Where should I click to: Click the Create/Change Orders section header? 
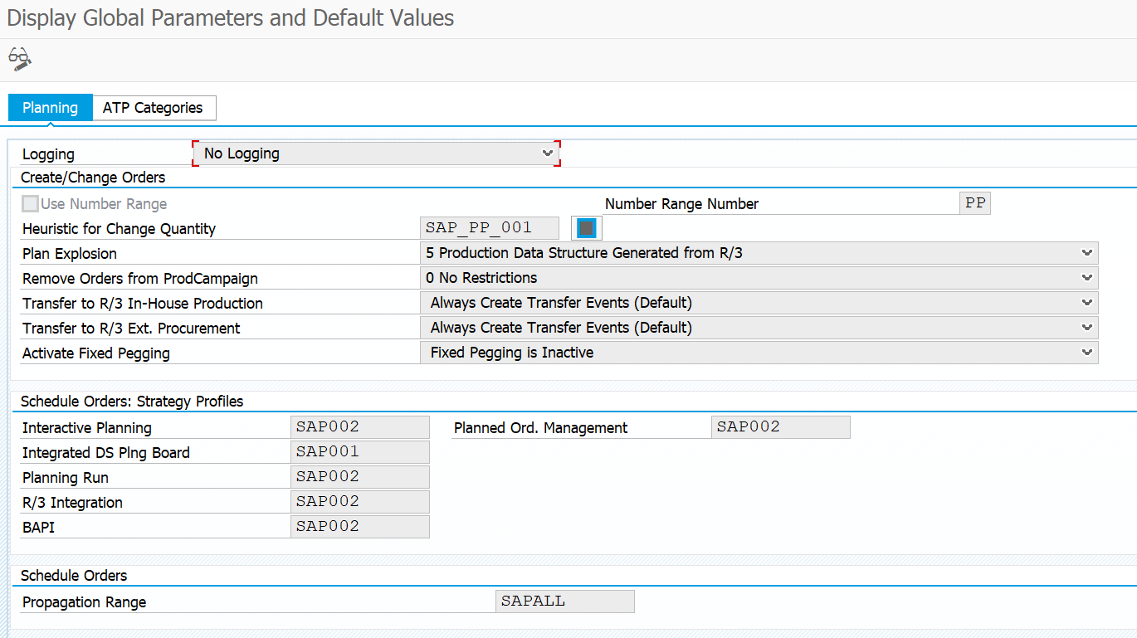93,178
